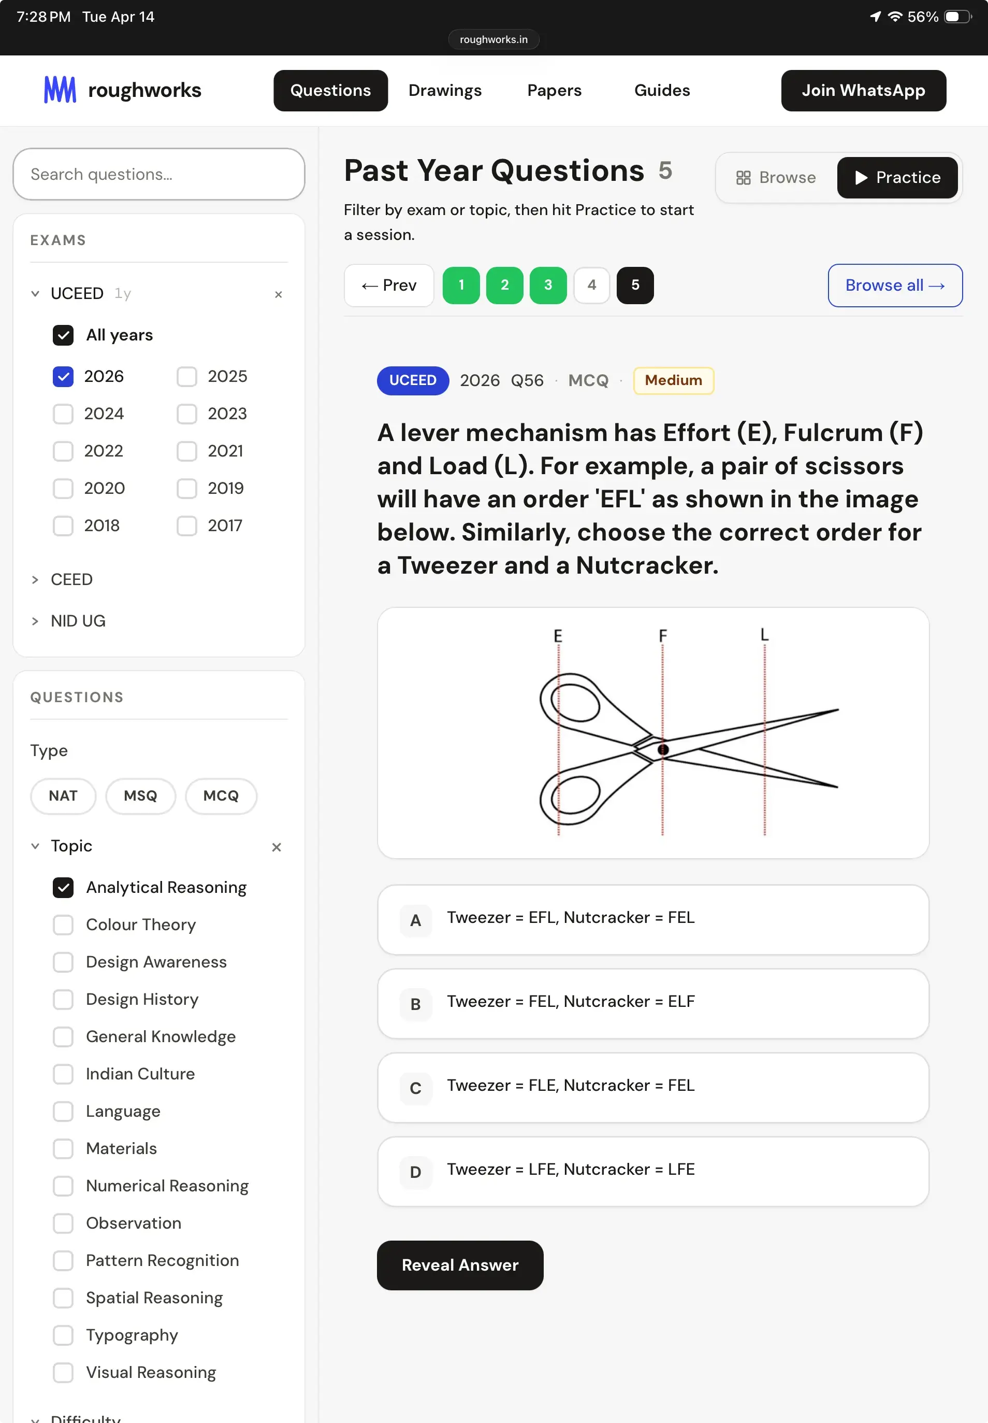The height and width of the screenshot is (1423, 988).
Task: Open the Papers nav tab
Action: click(554, 91)
